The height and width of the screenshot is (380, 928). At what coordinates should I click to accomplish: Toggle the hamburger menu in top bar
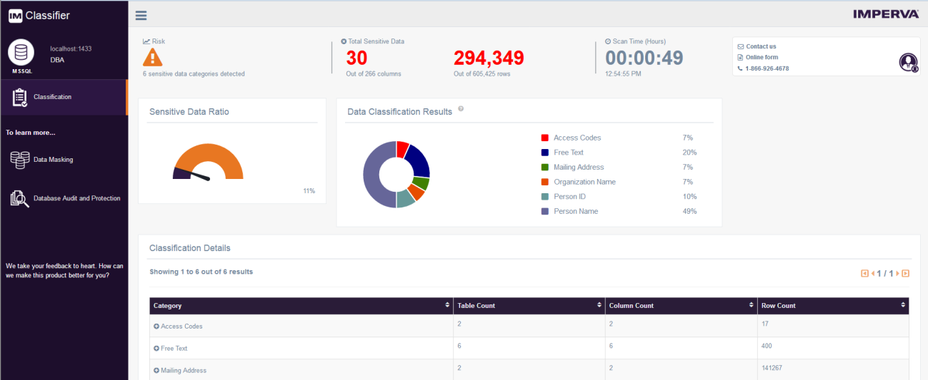(x=141, y=16)
